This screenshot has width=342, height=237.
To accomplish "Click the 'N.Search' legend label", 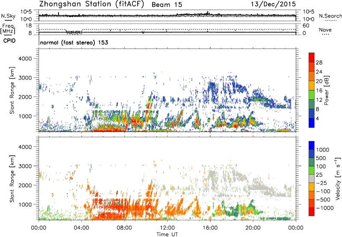I will pos(330,16).
